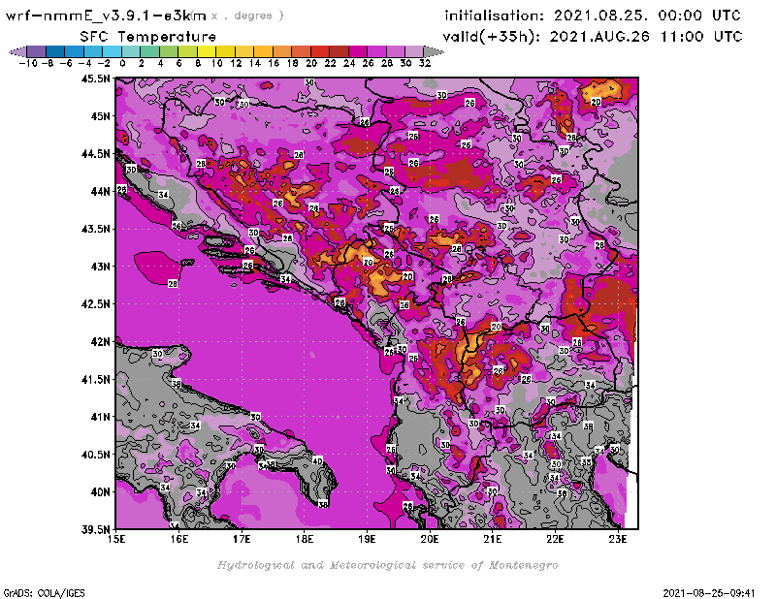Click the 44N latitude axis label
The image size is (776, 599).
coord(100,191)
